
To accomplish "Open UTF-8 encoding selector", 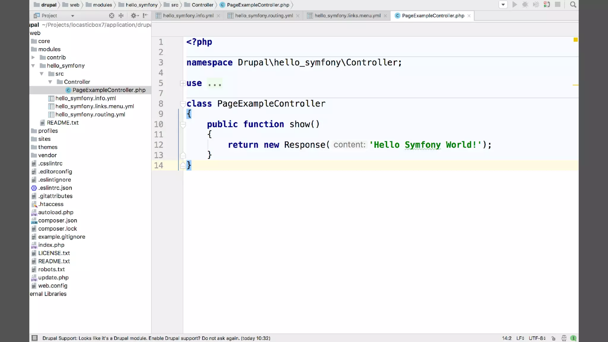I will click(x=537, y=338).
